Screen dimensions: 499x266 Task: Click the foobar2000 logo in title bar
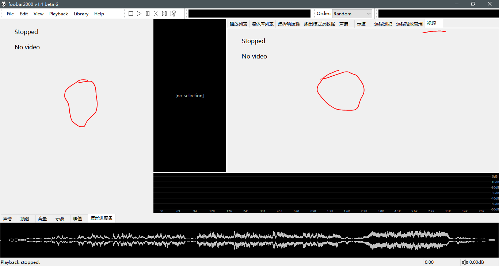4,4
